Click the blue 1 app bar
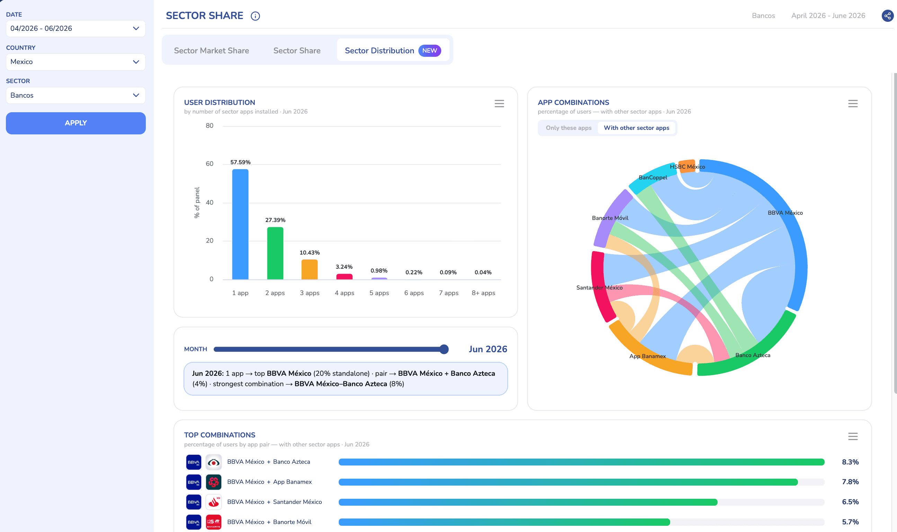This screenshot has height=532, width=897. coord(240,224)
